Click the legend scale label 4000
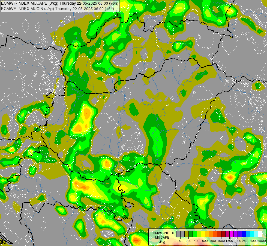This screenshot has width=267, height=246. (x=254, y=241)
